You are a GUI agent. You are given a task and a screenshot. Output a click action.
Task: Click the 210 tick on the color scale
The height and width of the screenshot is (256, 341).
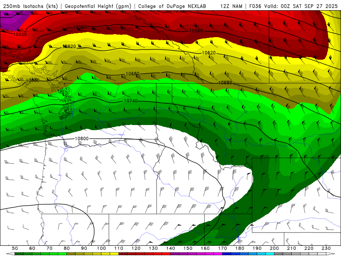click(x=292, y=248)
